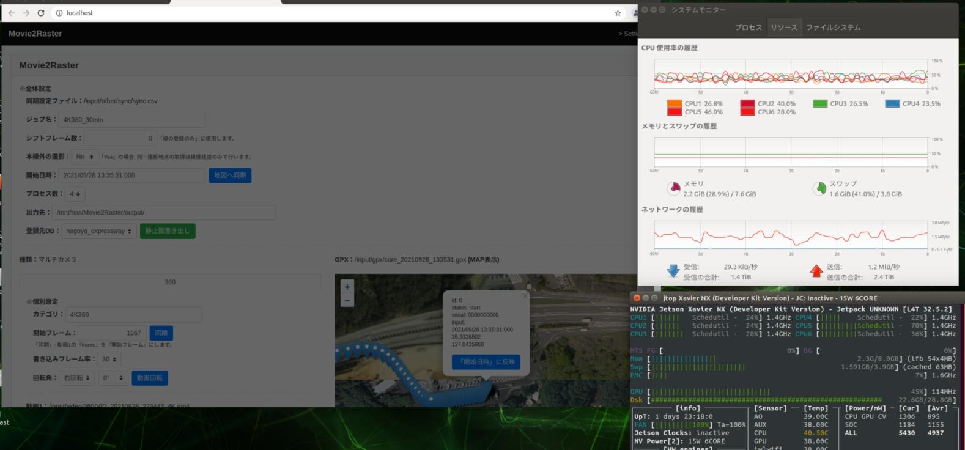The width and height of the screenshot is (965, 450).
Task: Click the red upload arrow in System Monitor
Action: coord(816,271)
